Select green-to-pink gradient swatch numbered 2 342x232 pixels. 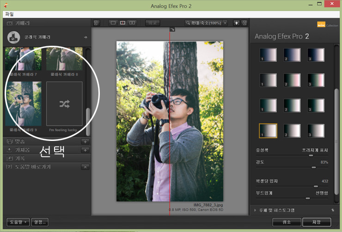tap(292, 80)
